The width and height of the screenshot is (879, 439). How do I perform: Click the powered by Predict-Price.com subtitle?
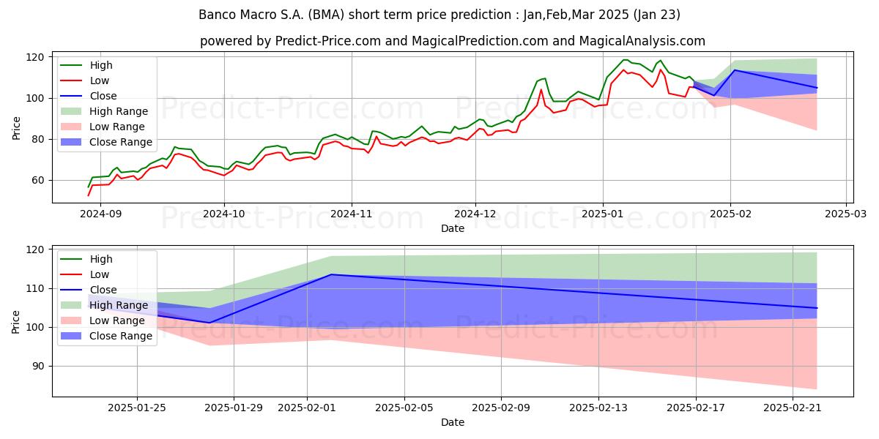click(453, 42)
